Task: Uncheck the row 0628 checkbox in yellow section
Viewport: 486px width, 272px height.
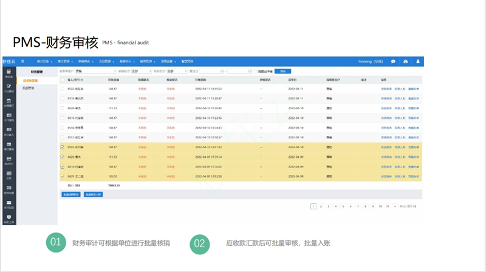Action: coord(63,157)
